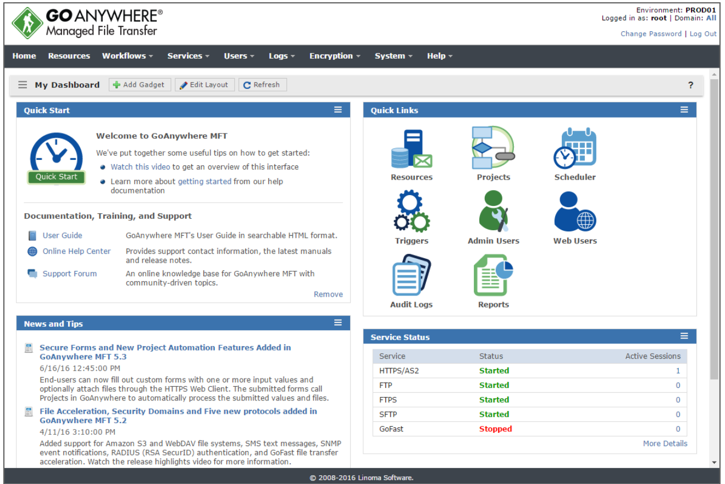Open the Audit Logs icon
Image resolution: width=725 pixels, height=484 pixels.
(x=411, y=275)
